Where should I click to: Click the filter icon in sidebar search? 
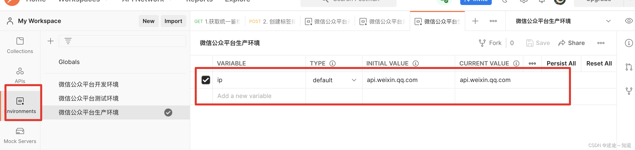click(x=68, y=41)
